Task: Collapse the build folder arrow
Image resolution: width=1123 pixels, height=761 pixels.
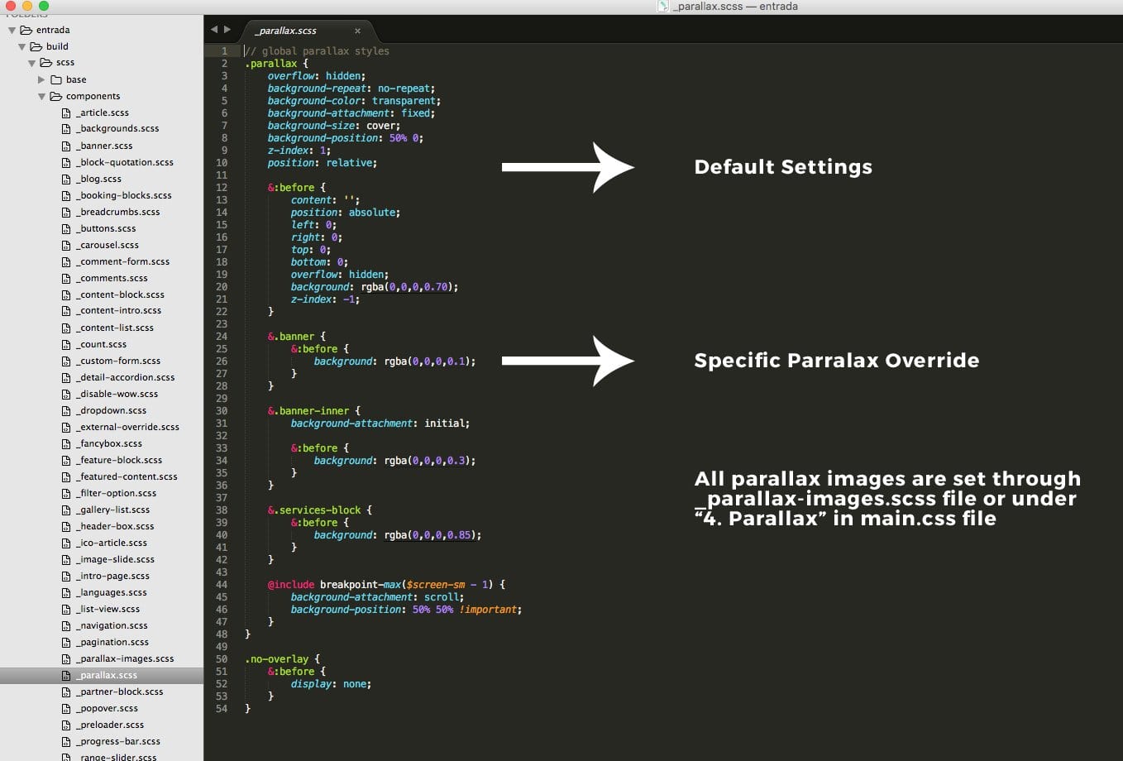Action: point(22,47)
